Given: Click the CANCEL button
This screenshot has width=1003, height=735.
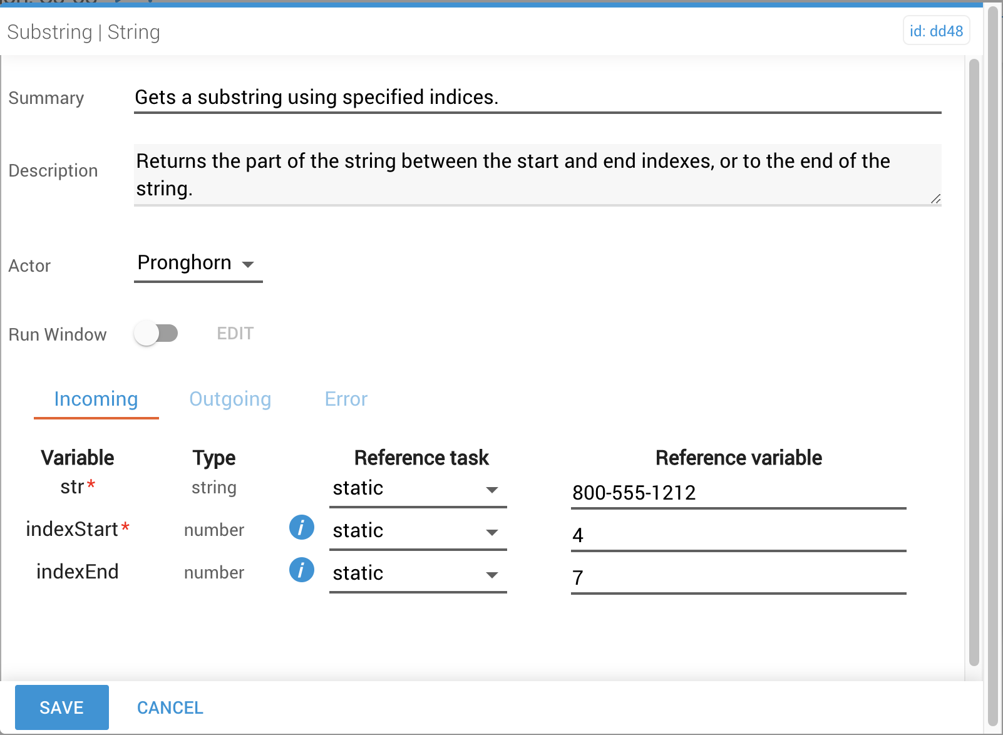Looking at the screenshot, I should (170, 707).
